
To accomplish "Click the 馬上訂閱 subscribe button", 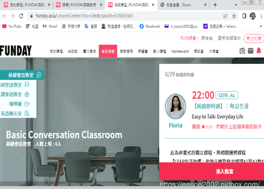I will (254, 38).
